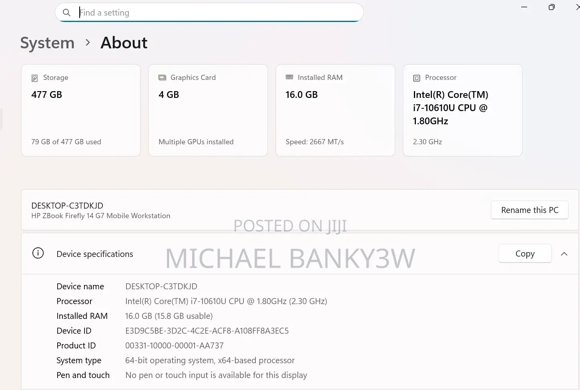The width and height of the screenshot is (580, 390).
Task: Go back to System breadcrumb
Action: point(47,43)
